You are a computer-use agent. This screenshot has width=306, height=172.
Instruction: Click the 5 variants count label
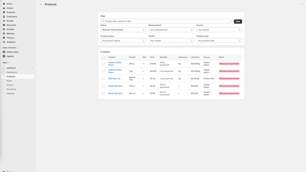point(105,52)
